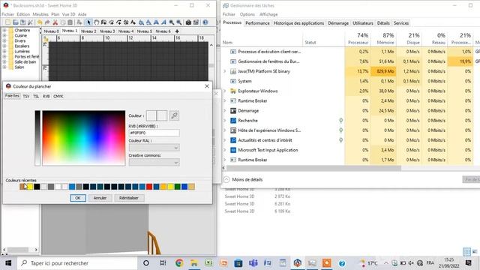Click the Annuler button

[x=100, y=198]
